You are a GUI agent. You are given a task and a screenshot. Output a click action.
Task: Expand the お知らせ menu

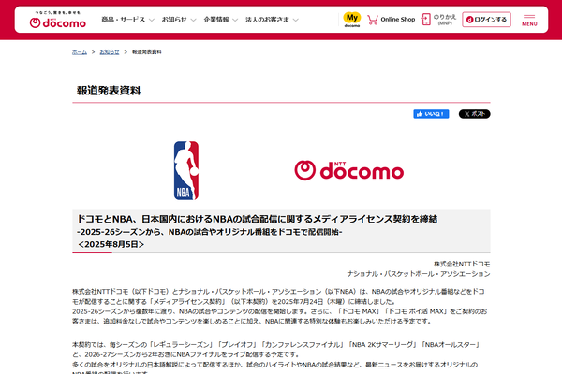click(179, 20)
